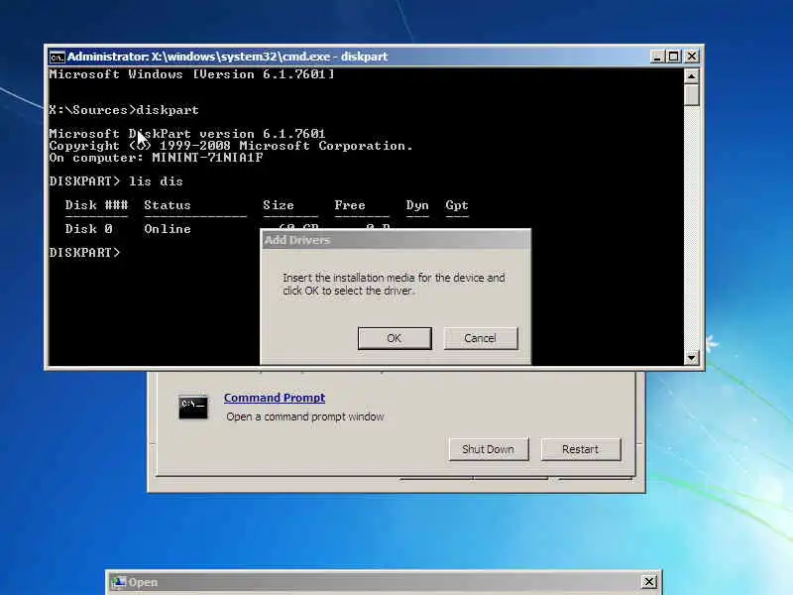Click the 'Free' column header text

click(x=350, y=205)
